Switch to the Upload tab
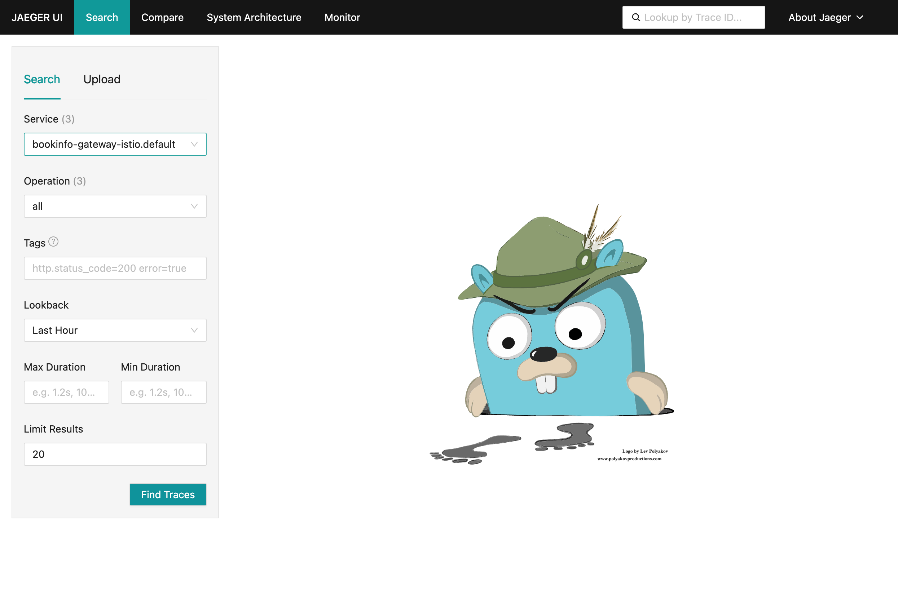The height and width of the screenshot is (589, 898). pyautogui.click(x=102, y=79)
